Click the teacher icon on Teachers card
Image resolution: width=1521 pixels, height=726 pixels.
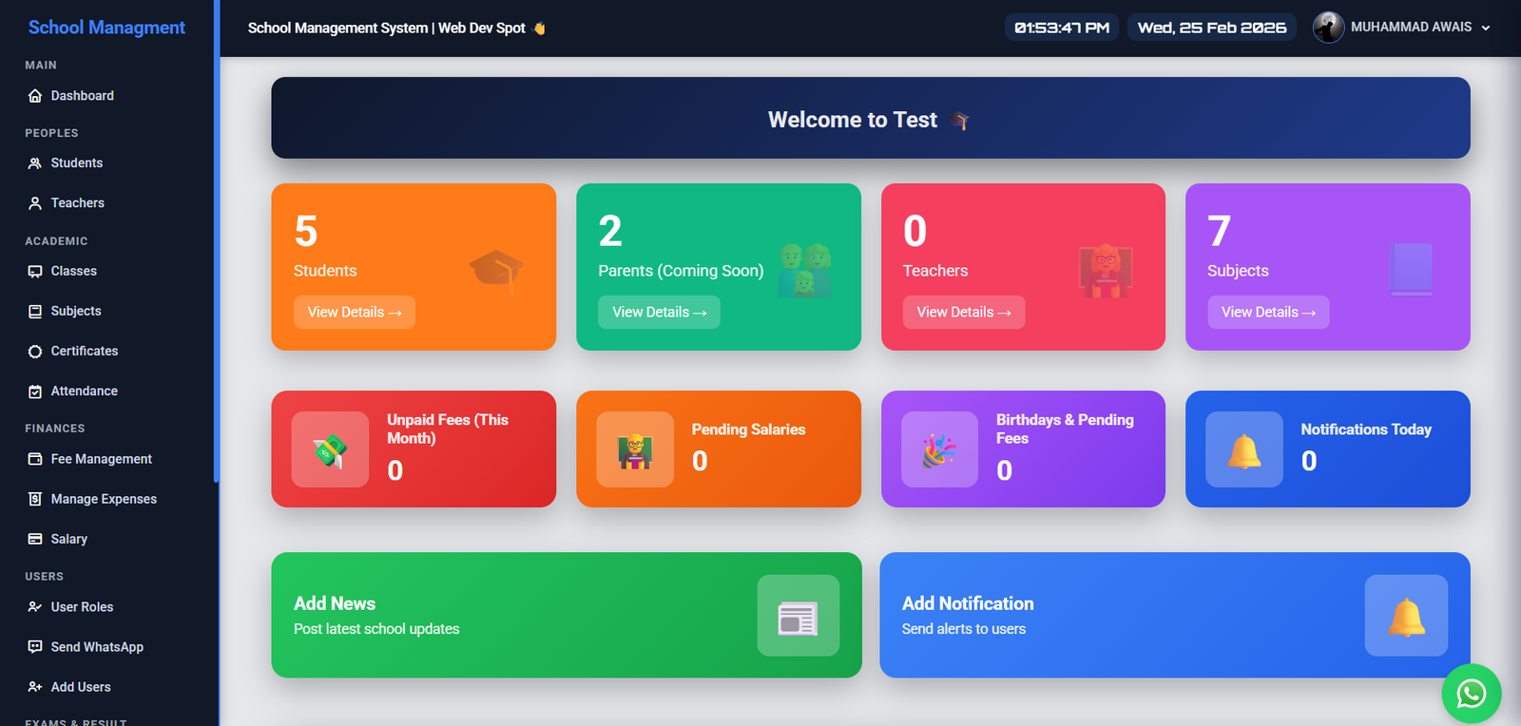[x=1106, y=272]
